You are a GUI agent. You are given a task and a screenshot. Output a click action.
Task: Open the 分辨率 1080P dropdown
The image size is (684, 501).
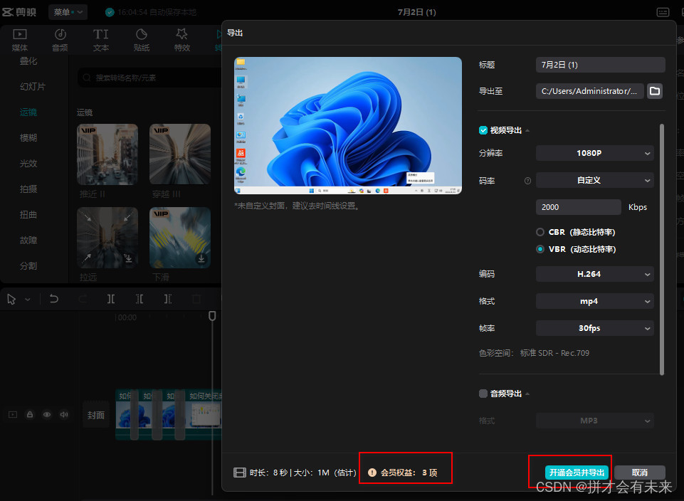coord(594,153)
